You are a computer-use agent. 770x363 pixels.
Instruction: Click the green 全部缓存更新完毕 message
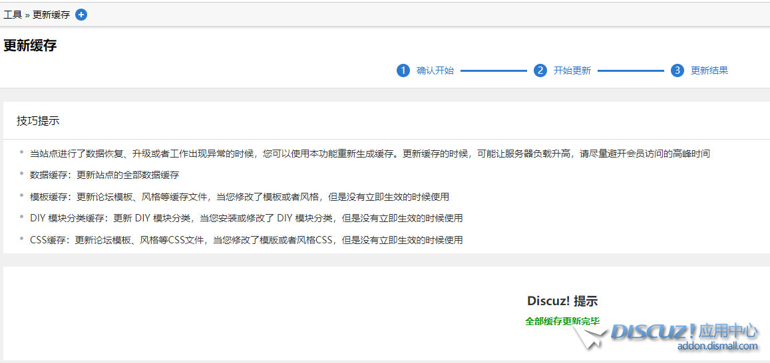click(x=562, y=321)
